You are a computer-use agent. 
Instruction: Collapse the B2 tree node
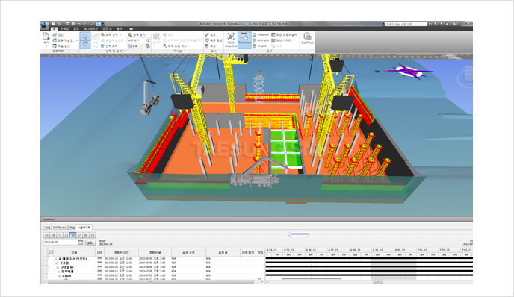(58, 268)
